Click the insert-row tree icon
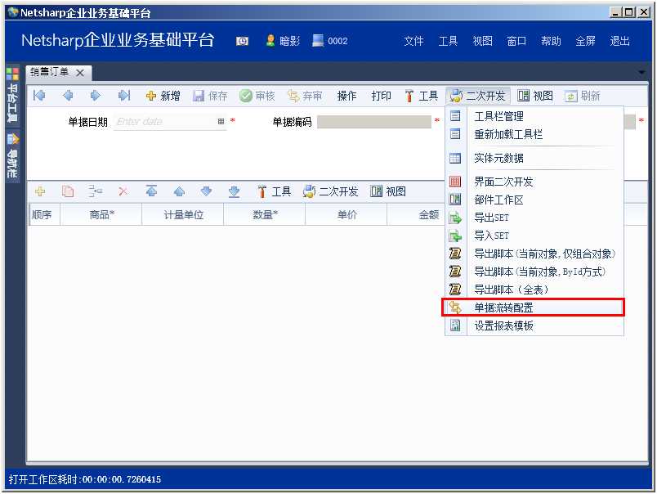This screenshot has height=494, width=657. [x=95, y=191]
